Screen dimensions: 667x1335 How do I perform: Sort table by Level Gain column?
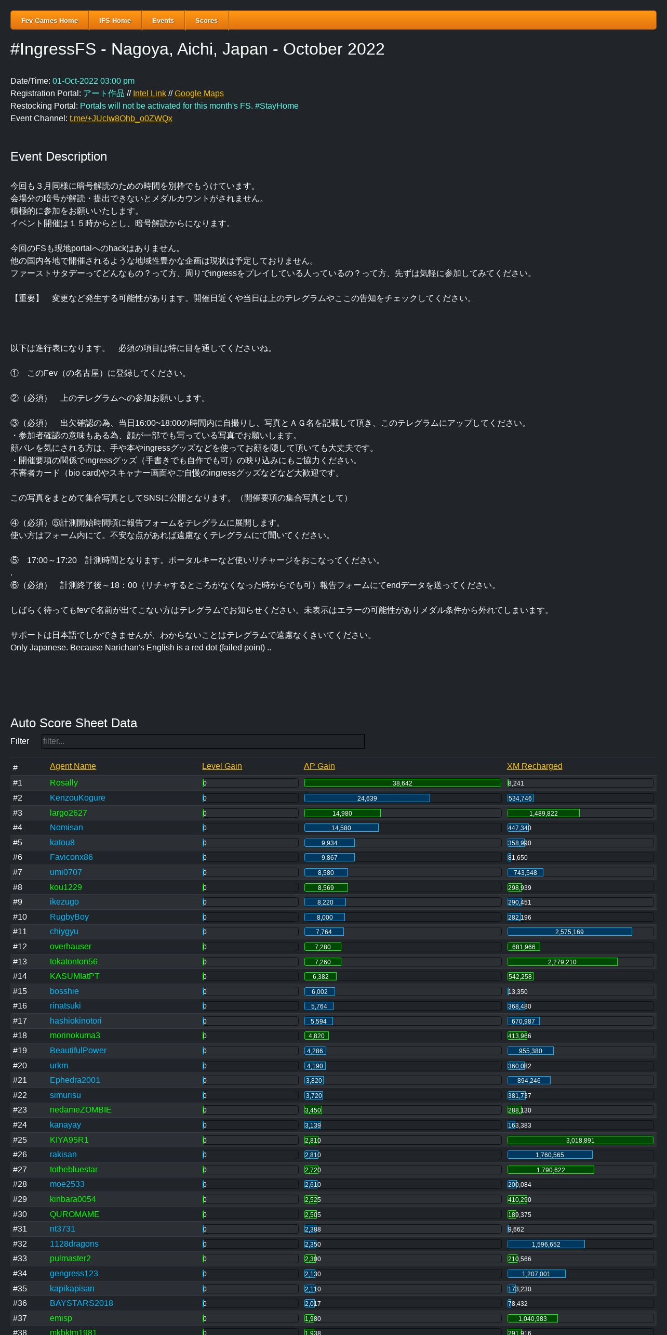pos(222,766)
